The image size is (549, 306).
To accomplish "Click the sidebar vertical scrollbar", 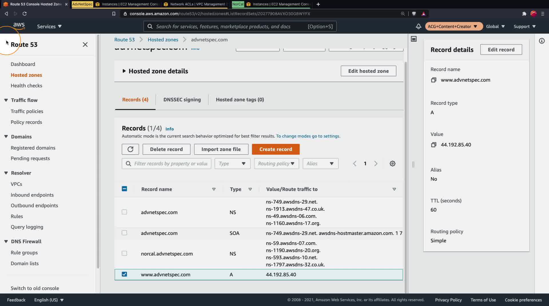I will pyautogui.click(x=98, y=151).
